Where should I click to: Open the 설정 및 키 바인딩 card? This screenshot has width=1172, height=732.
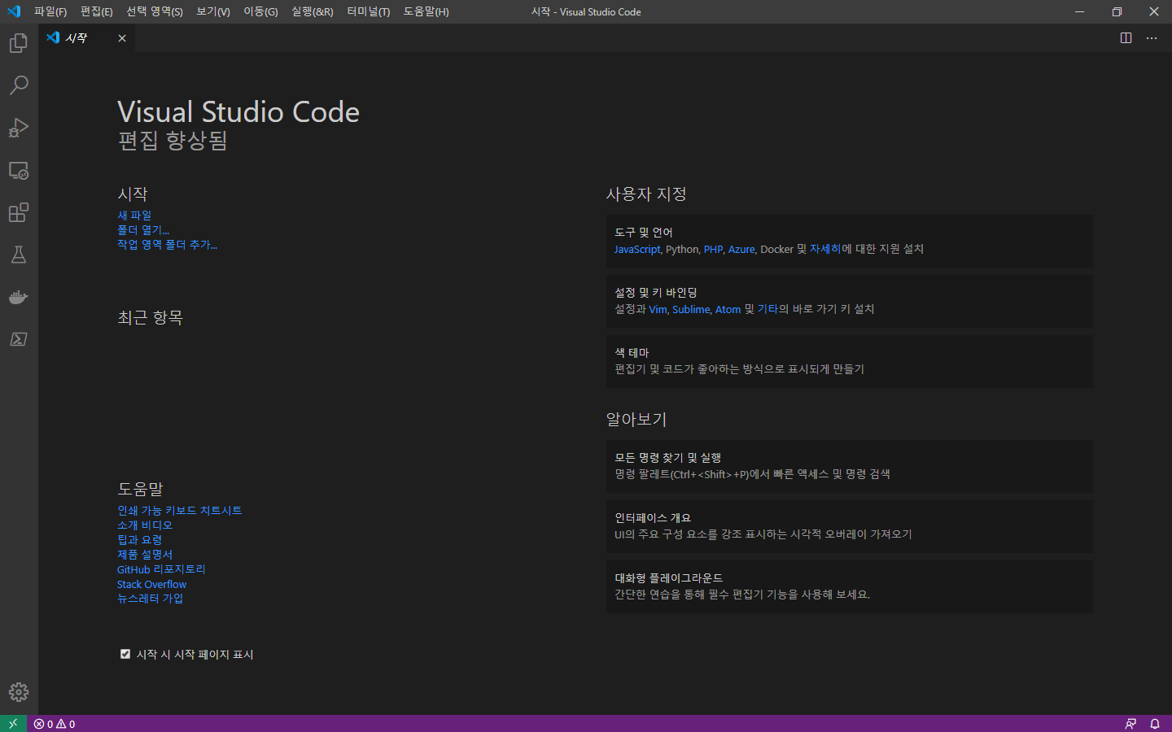(x=850, y=301)
